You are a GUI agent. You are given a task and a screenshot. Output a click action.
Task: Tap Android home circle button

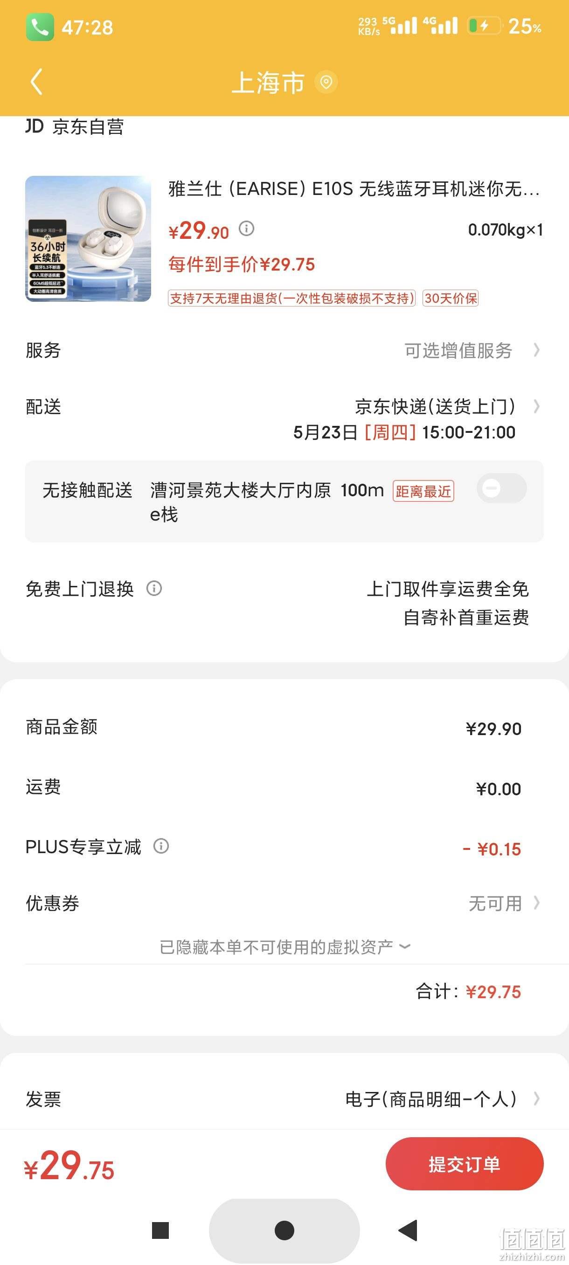[284, 1230]
